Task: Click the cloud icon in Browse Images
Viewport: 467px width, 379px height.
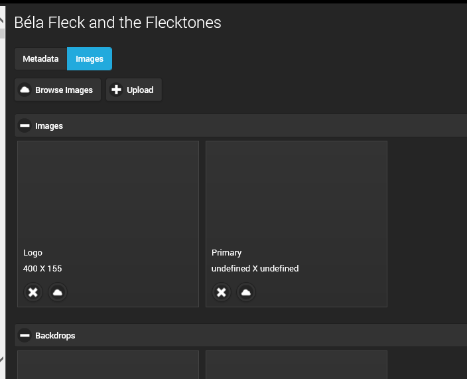Action: point(25,90)
